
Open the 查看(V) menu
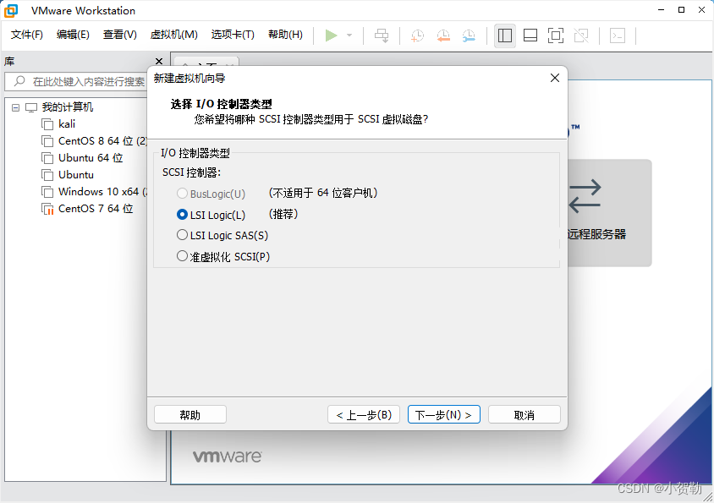tap(120, 35)
